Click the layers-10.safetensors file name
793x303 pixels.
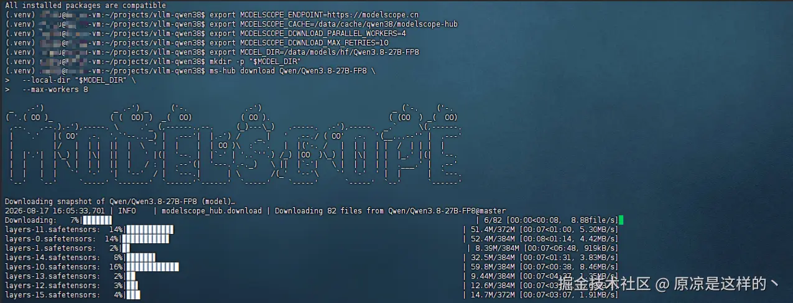point(52,267)
